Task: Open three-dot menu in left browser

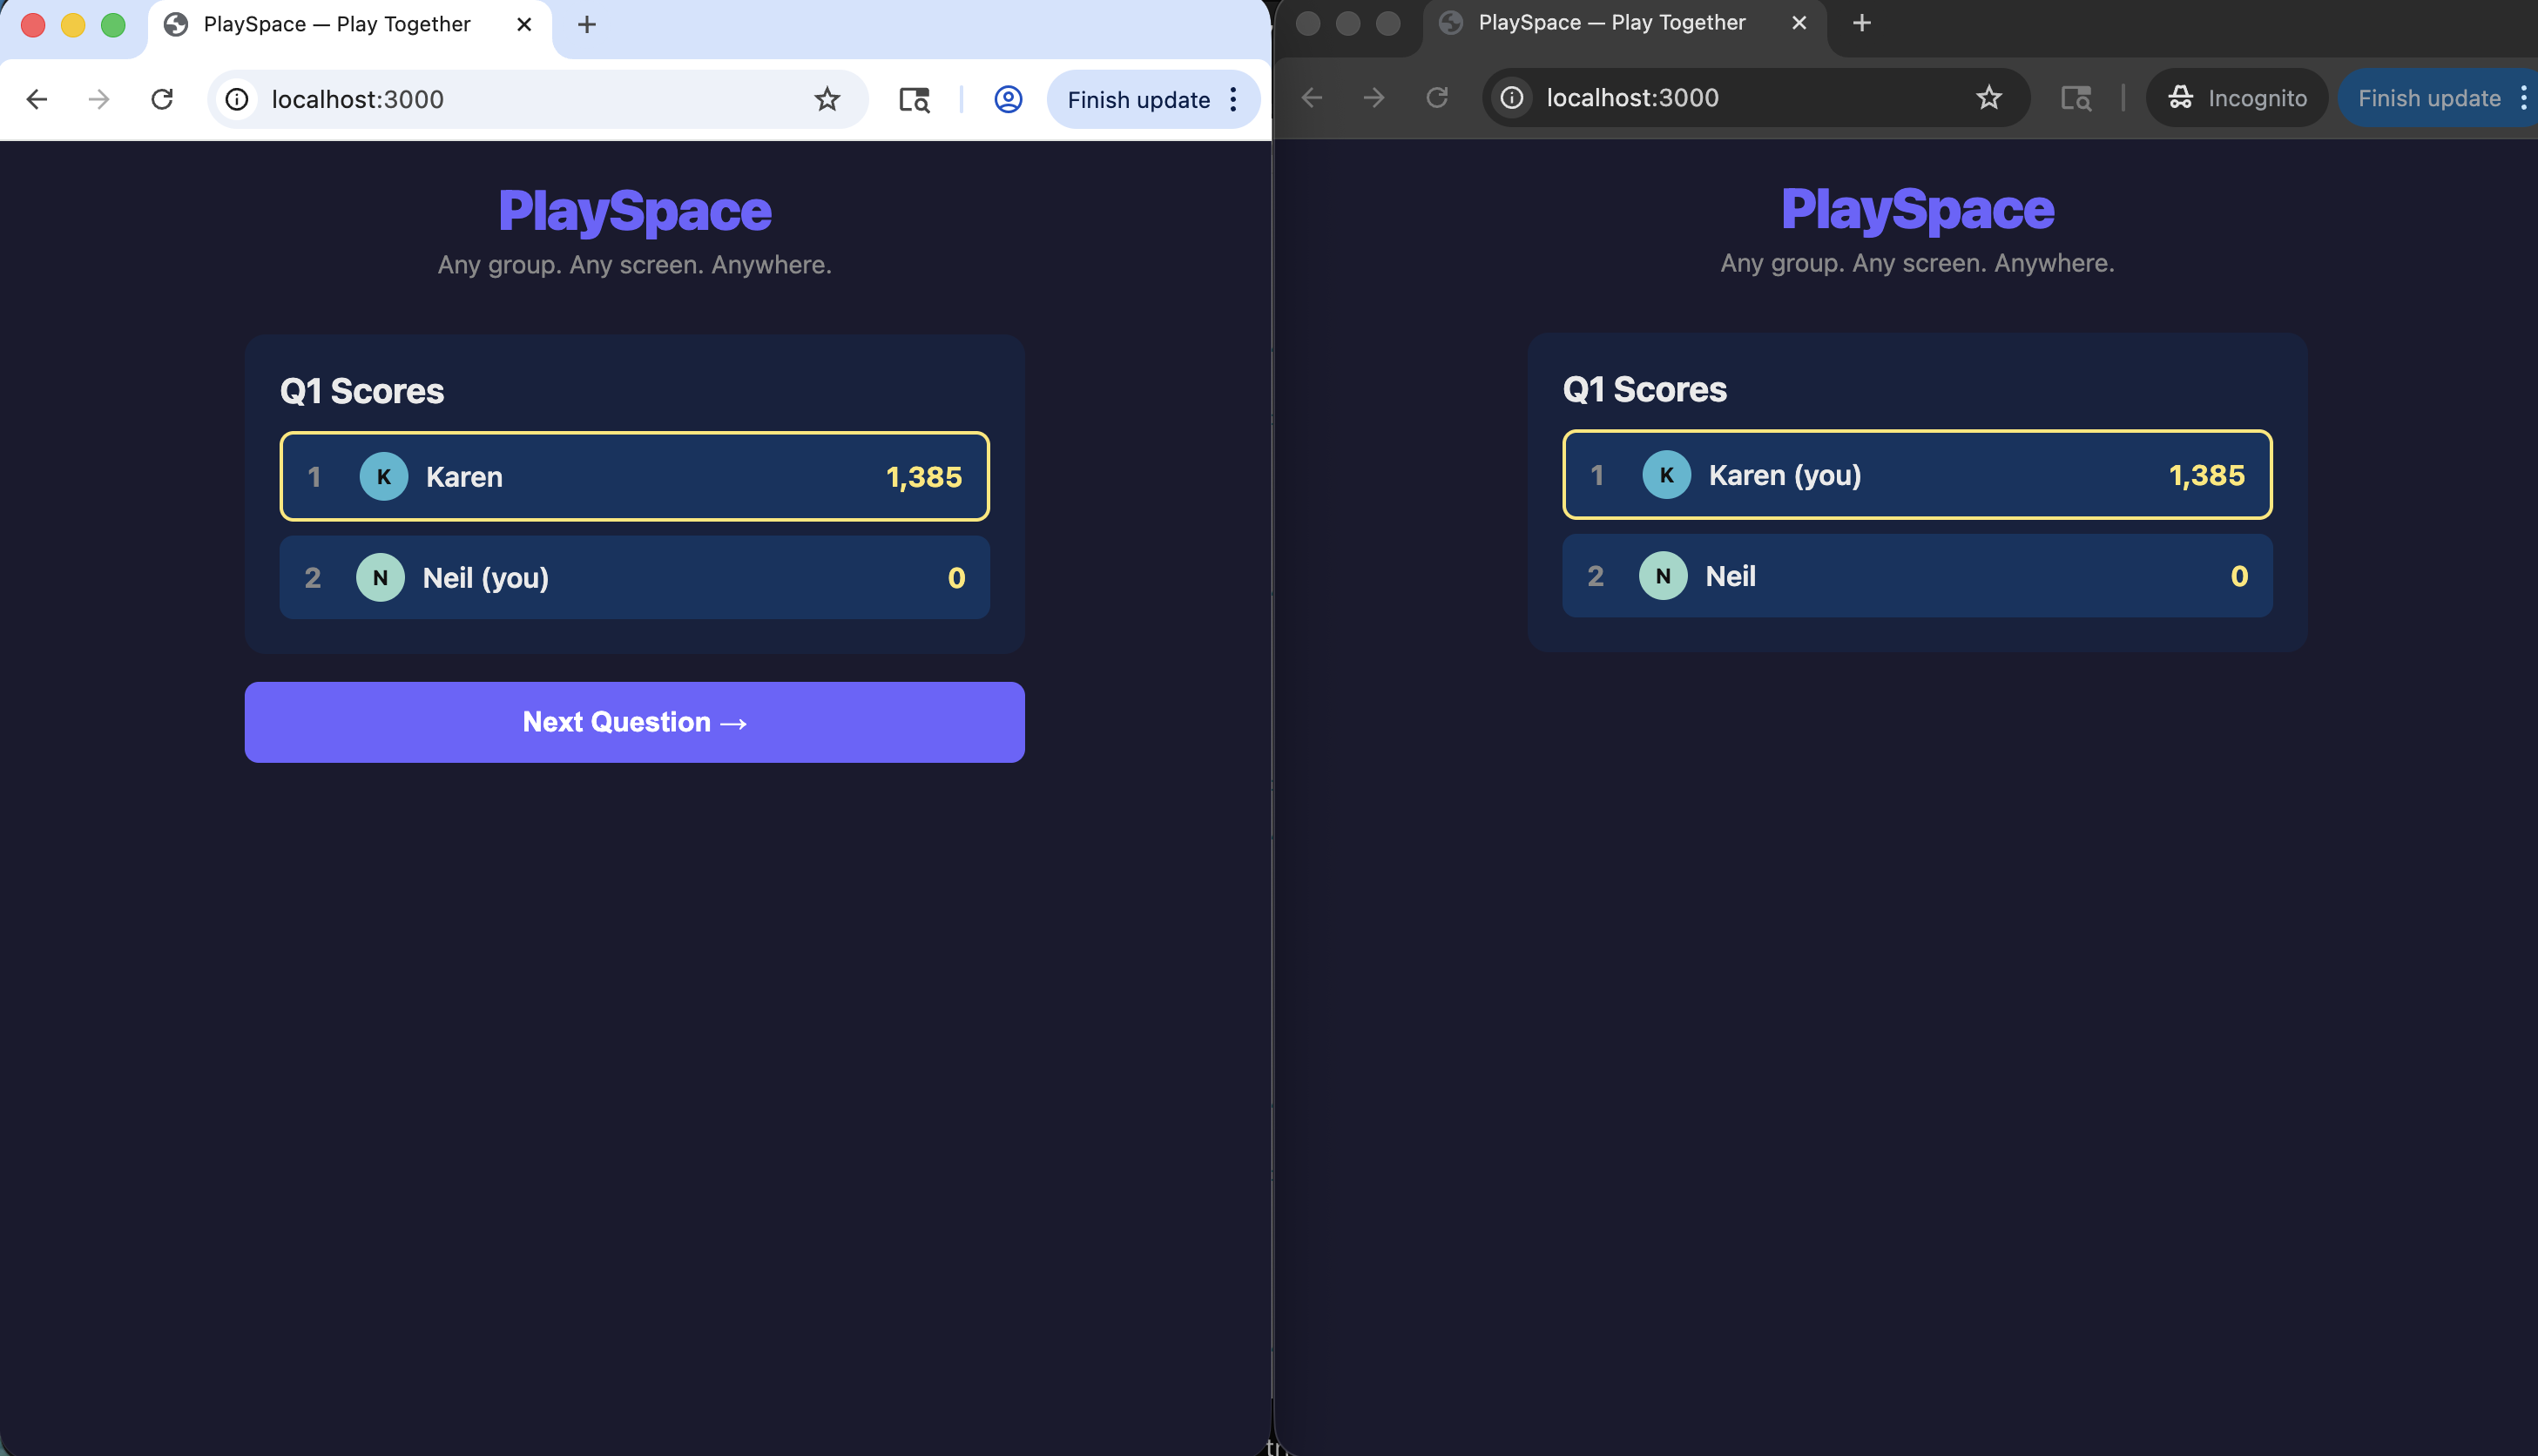Action: [1233, 99]
